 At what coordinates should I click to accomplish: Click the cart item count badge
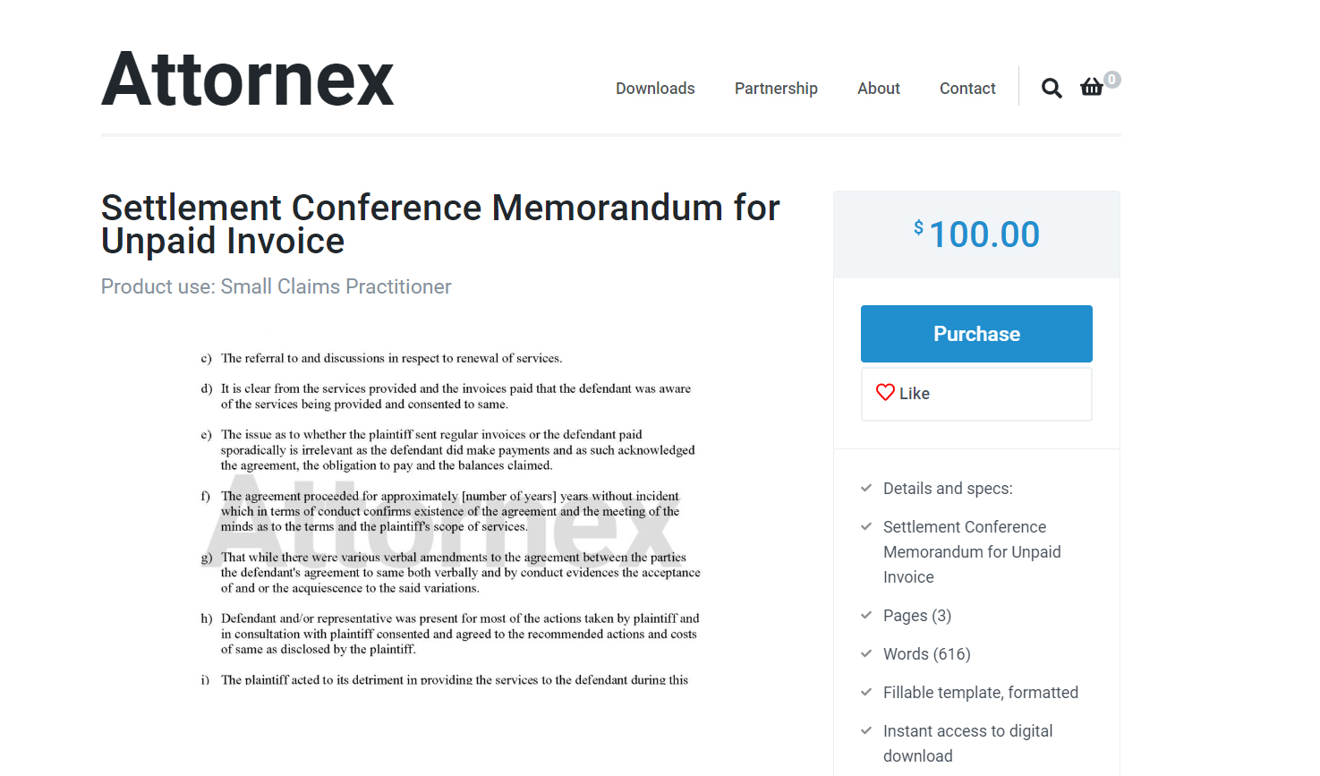point(1111,79)
